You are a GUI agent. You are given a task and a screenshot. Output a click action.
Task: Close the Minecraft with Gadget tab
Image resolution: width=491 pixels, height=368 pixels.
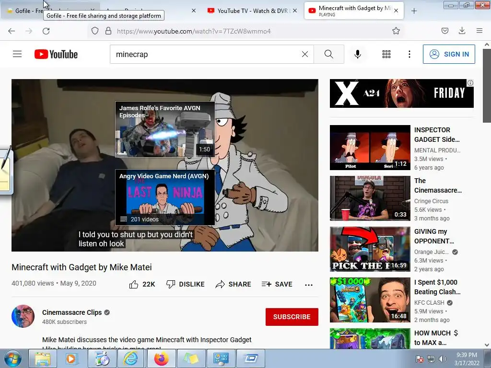click(x=396, y=11)
